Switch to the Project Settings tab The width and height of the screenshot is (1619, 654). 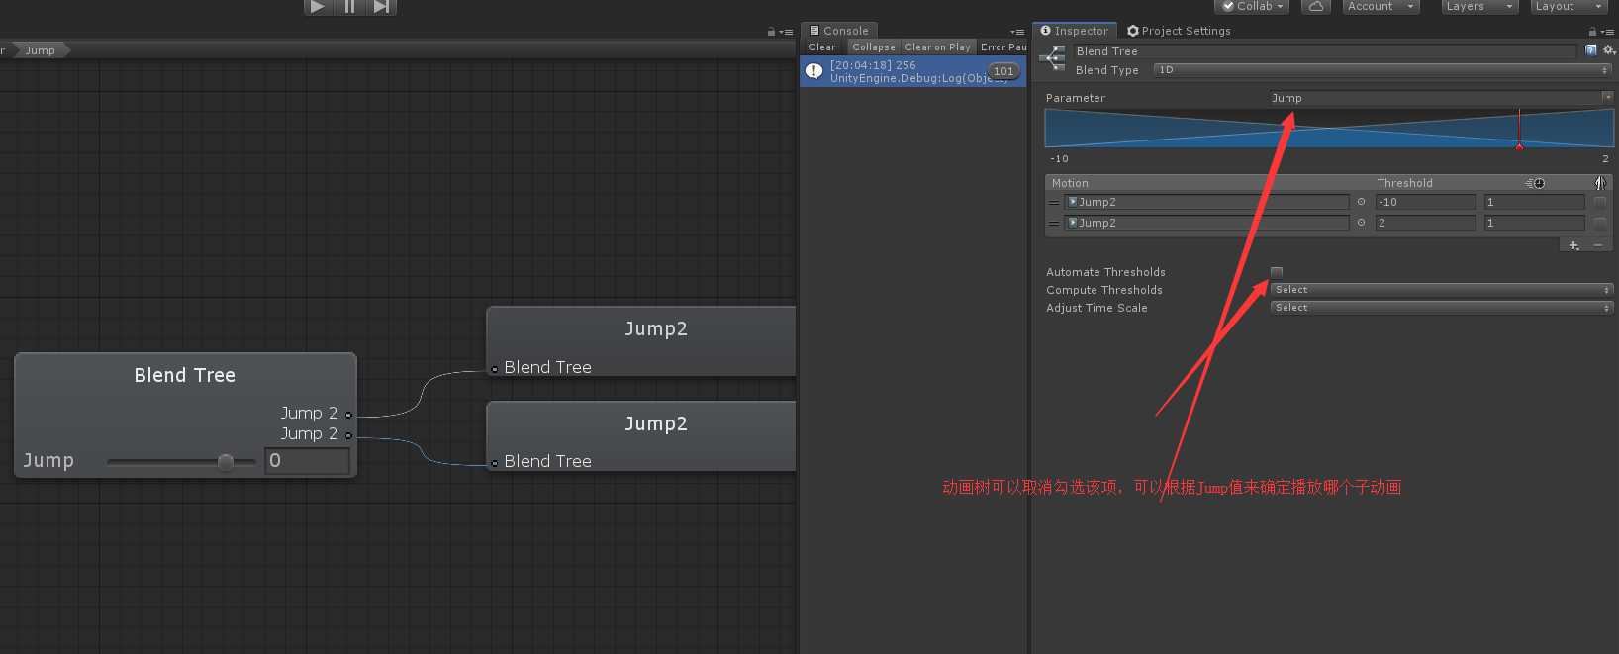[x=1180, y=31]
